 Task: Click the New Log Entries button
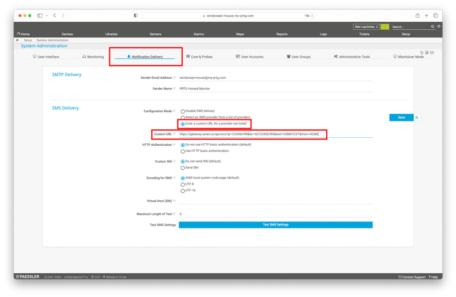(366, 27)
